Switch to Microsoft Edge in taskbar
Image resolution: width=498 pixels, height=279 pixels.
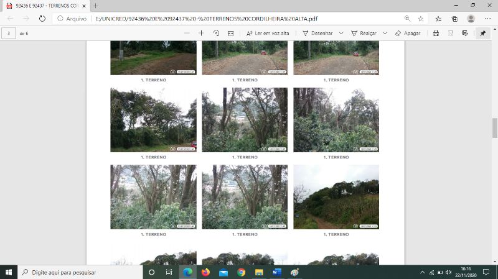pos(187,272)
